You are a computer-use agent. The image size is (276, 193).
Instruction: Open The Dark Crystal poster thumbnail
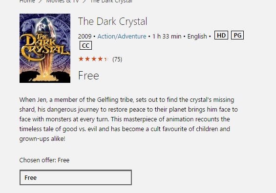pyautogui.click(x=45, y=48)
